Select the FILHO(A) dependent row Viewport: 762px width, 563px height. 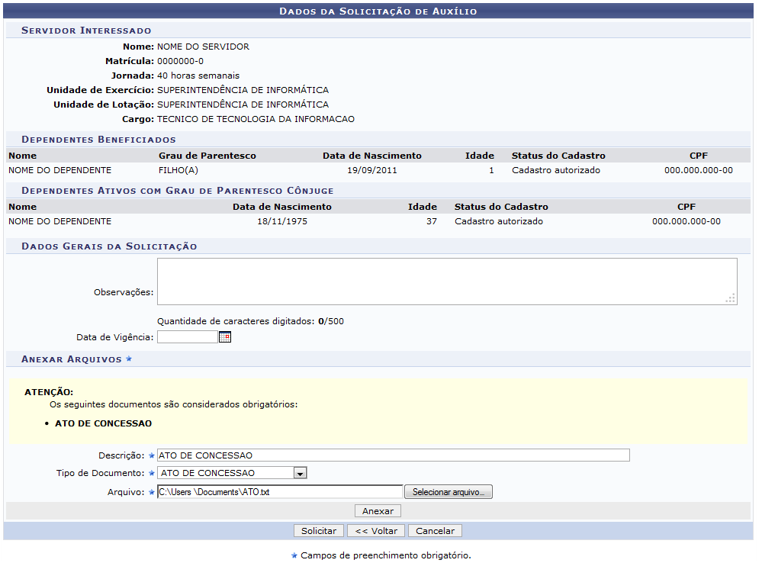(370, 170)
